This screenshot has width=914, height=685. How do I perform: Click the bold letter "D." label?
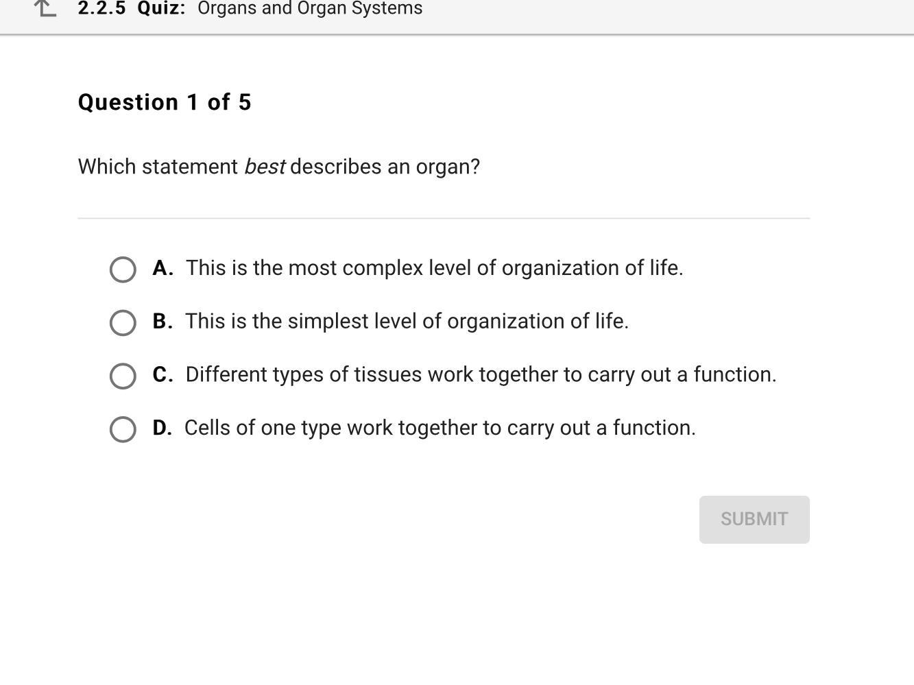[x=163, y=428]
